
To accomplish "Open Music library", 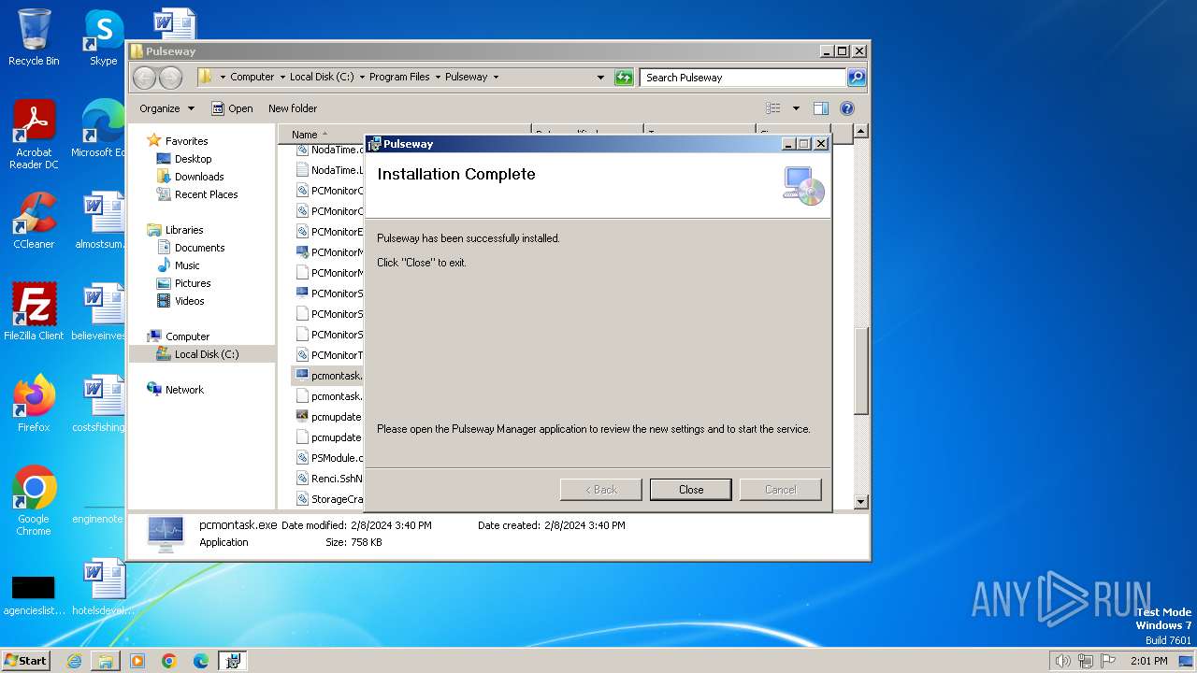I will (x=187, y=265).
